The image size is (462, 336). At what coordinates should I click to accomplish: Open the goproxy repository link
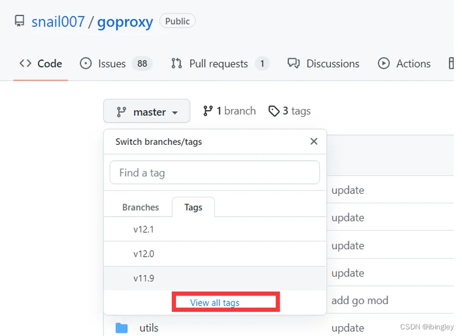point(125,23)
